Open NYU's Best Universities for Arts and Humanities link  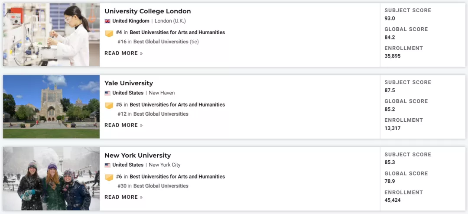[x=177, y=176]
